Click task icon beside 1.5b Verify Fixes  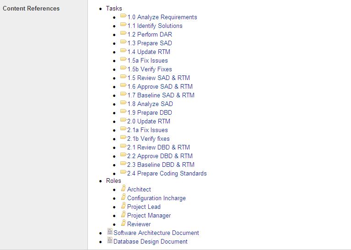point(124,68)
